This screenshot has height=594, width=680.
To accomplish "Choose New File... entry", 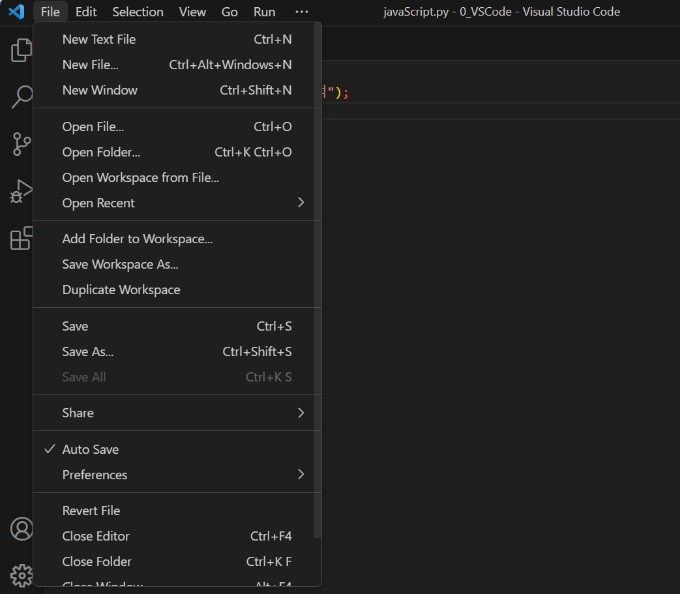I will [177, 65].
